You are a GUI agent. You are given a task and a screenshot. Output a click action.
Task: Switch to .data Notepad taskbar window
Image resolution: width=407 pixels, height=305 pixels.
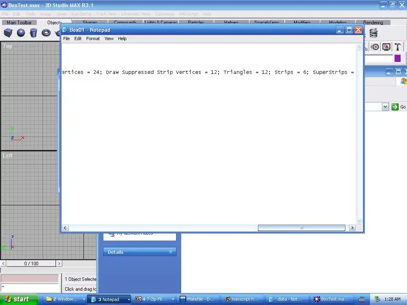click(287, 299)
